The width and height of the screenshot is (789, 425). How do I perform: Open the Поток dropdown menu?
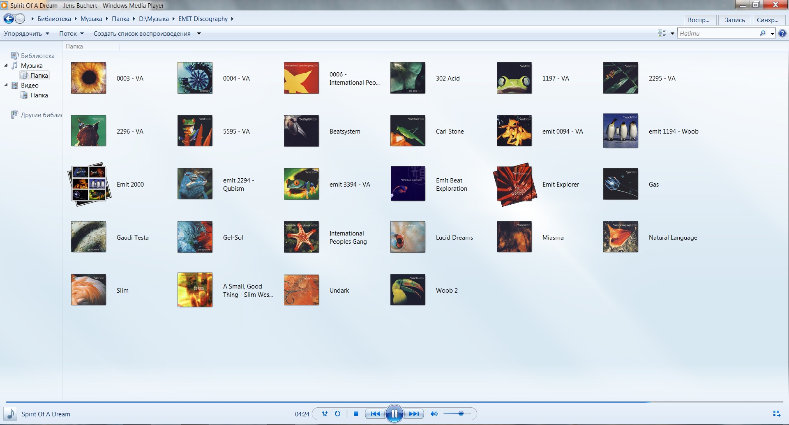pyautogui.click(x=72, y=34)
